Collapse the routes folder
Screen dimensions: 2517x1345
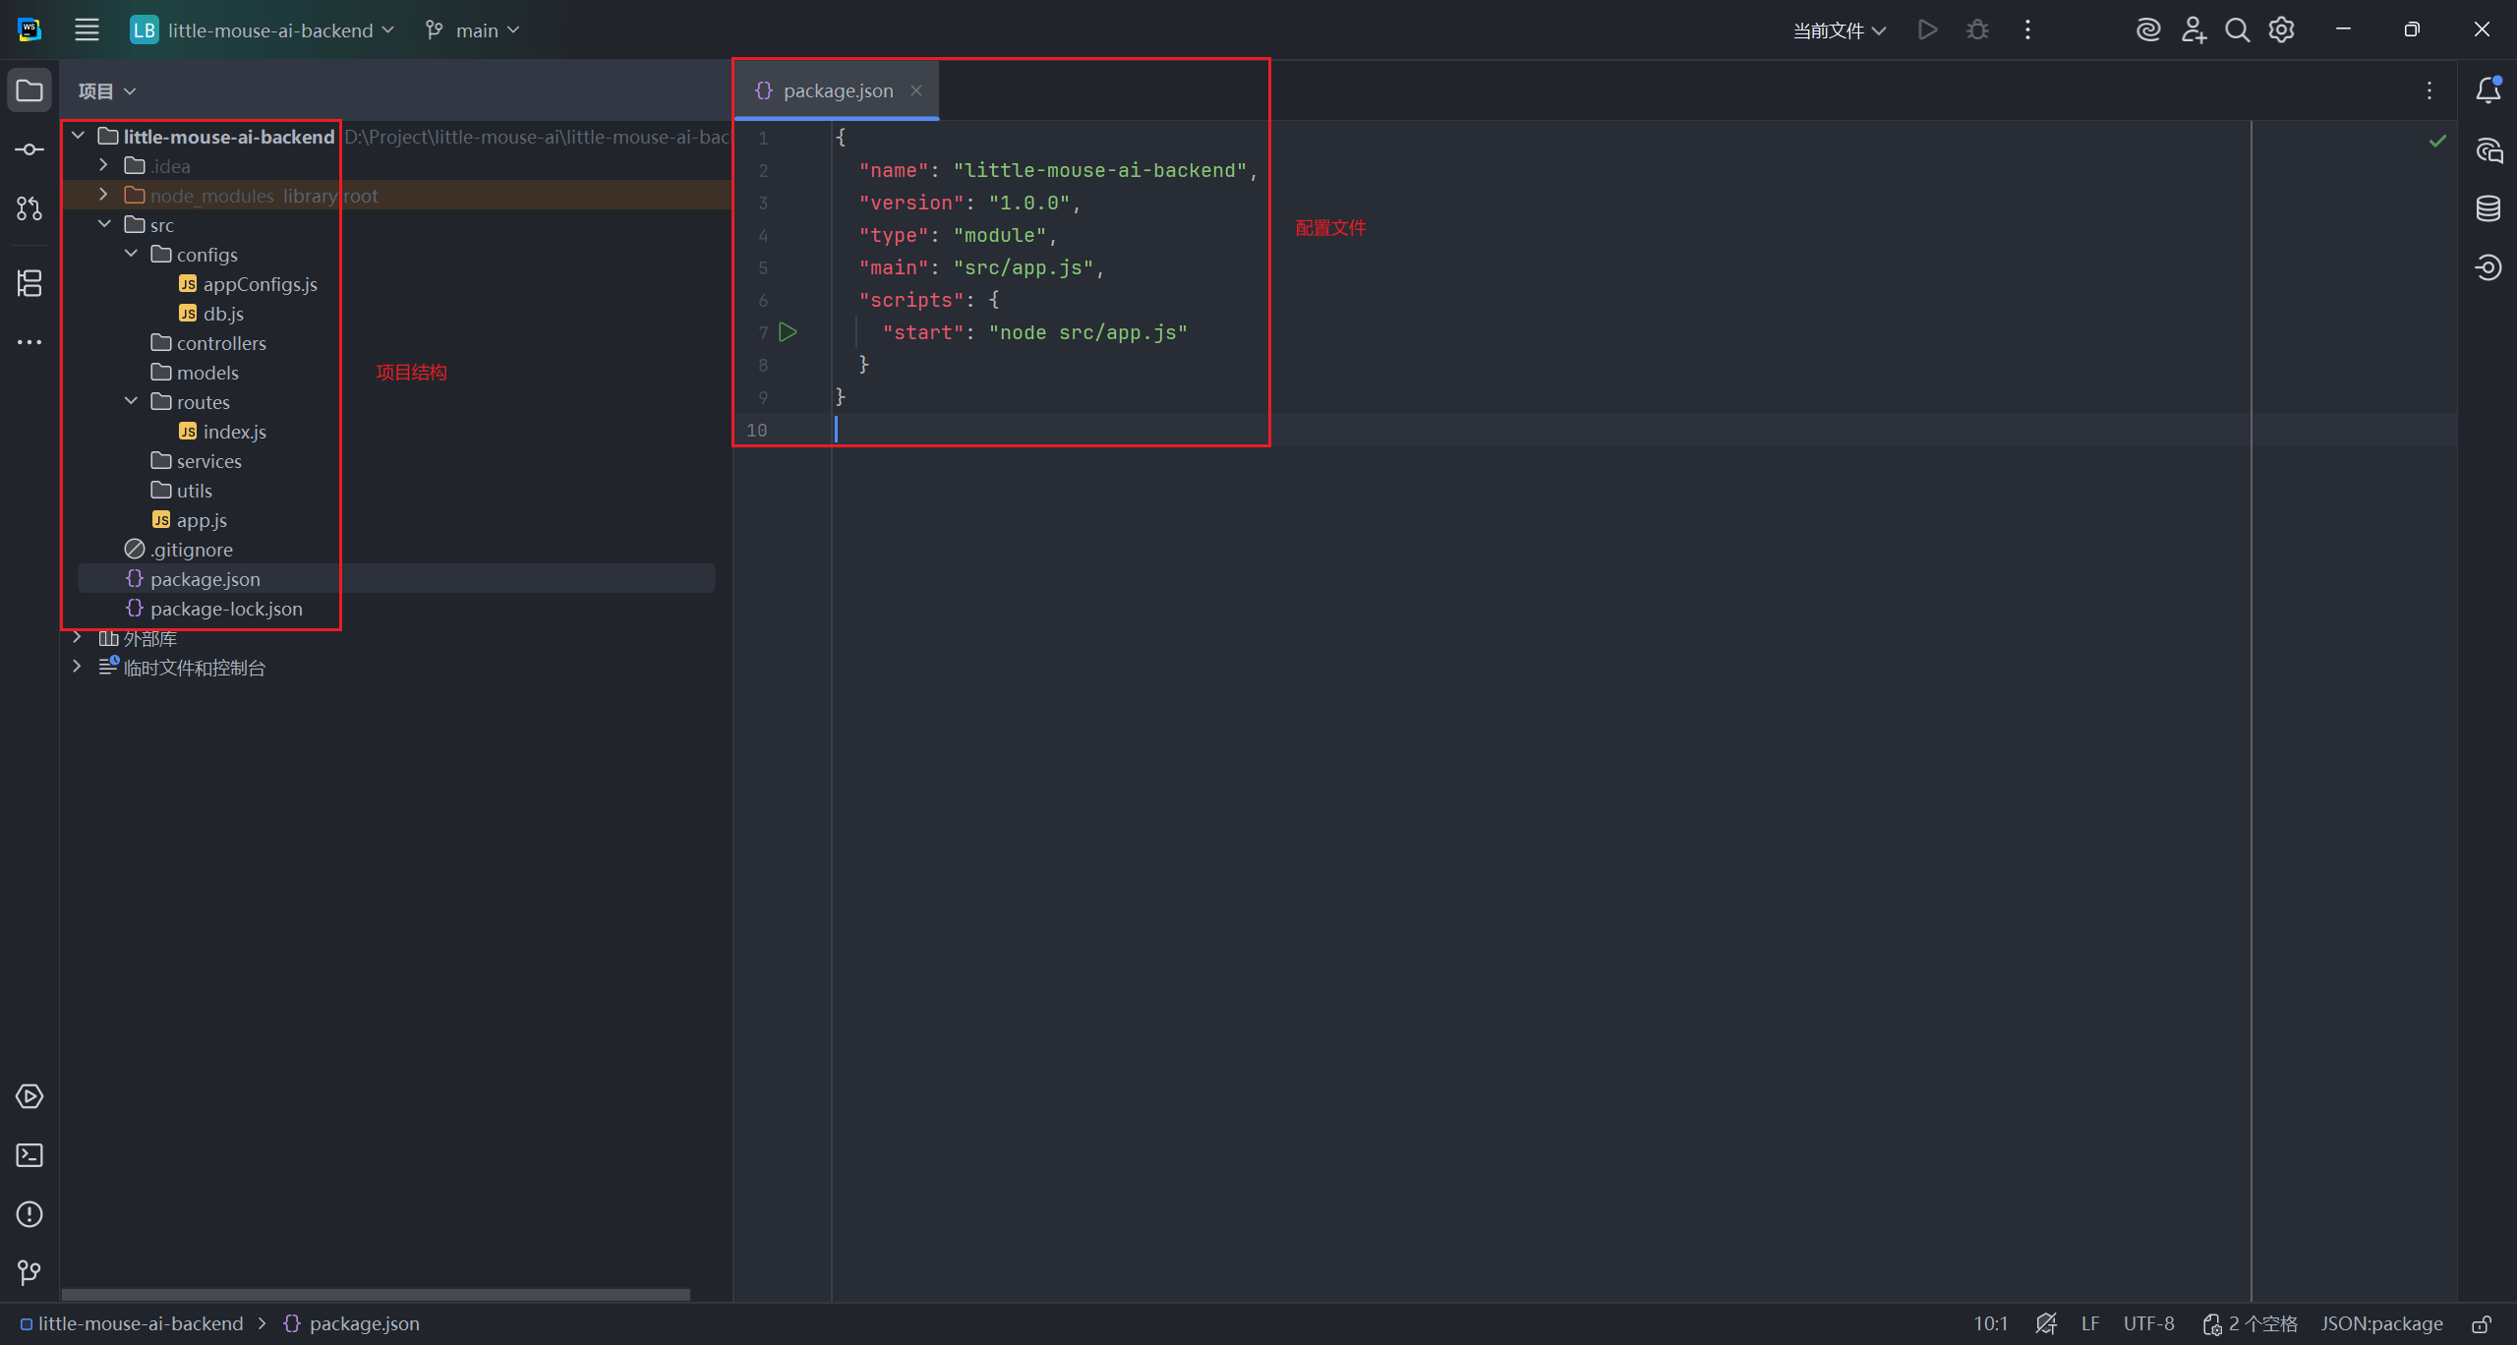coord(131,401)
